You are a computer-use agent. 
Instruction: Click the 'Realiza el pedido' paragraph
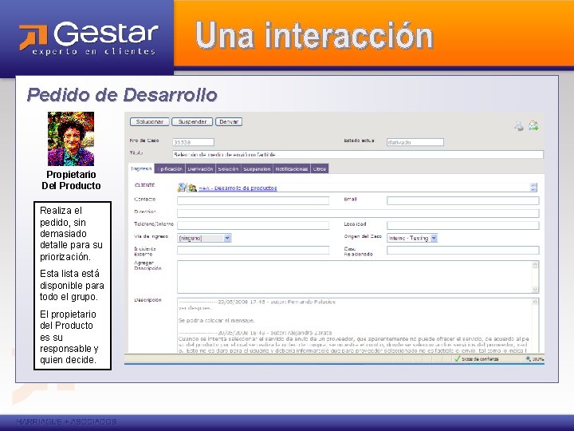71,234
